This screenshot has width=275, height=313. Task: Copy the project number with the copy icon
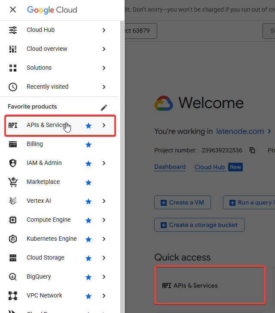(252, 150)
